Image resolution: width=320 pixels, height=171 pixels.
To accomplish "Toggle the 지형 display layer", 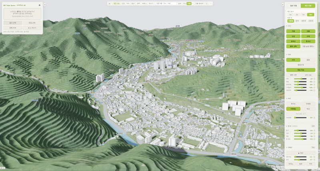I will coord(293,31).
